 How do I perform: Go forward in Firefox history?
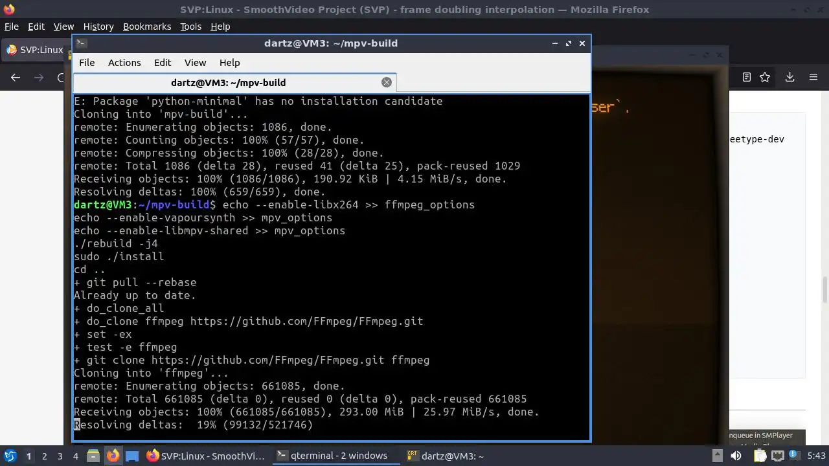[x=39, y=77]
